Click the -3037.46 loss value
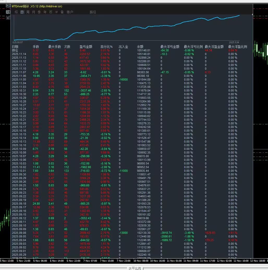This screenshot has height=270, width=268. click(85, 90)
